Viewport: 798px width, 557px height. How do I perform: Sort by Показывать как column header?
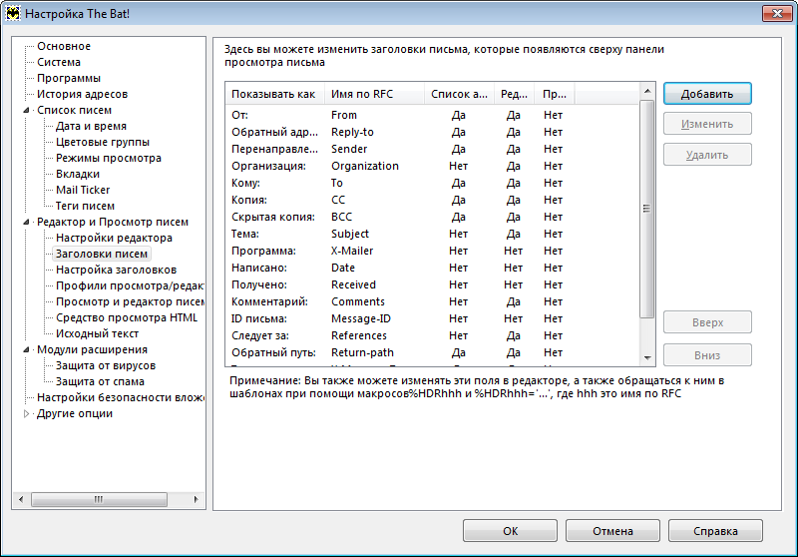point(275,94)
